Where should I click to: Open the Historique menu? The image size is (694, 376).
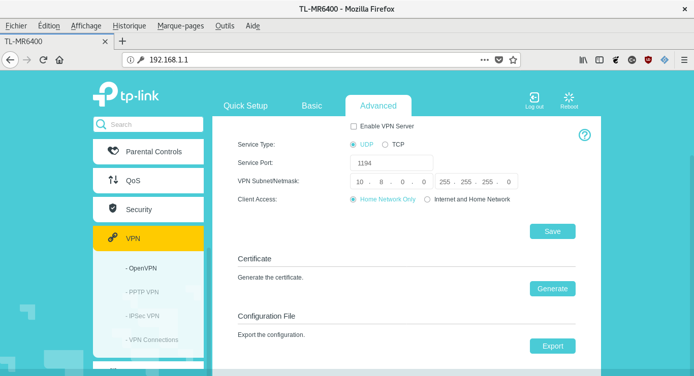pyautogui.click(x=129, y=26)
